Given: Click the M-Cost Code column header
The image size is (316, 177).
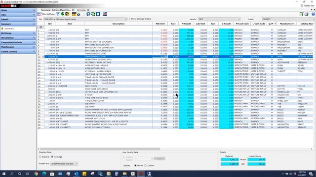Looking at the screenshot, I should (242, 24).
